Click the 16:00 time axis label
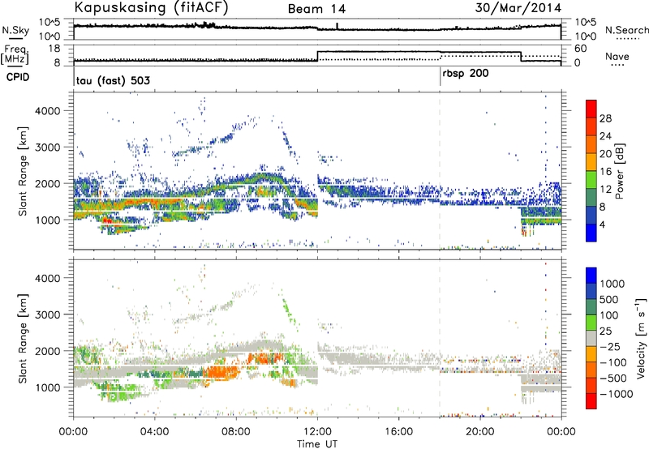Image resolution: width=649 pixels, height=449 pixels. pyautogui.click(x=398, y=432)
